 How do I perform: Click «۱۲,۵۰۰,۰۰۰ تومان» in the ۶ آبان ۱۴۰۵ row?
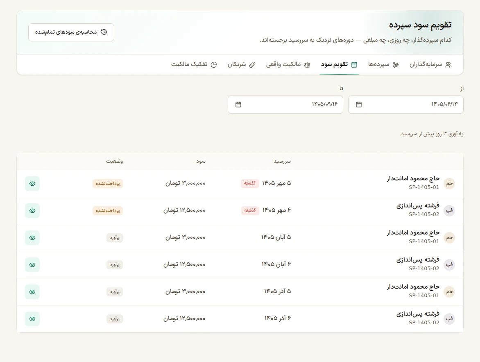[184, 264]
